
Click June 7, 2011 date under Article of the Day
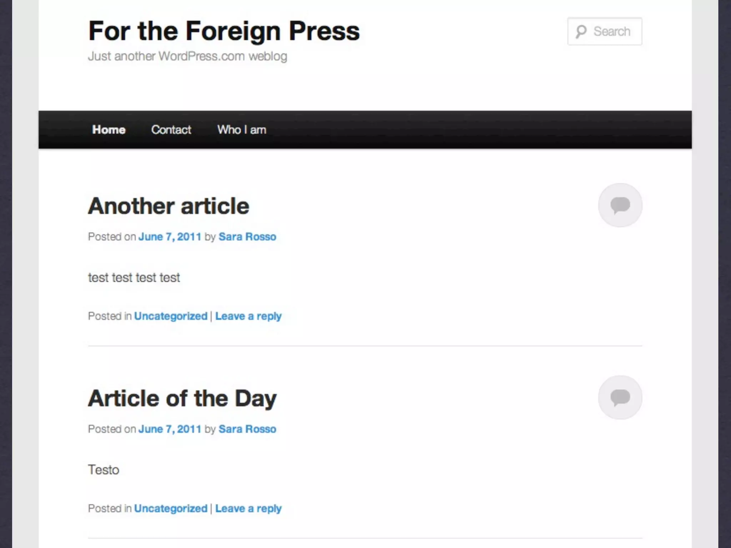(x=170, y=429)
